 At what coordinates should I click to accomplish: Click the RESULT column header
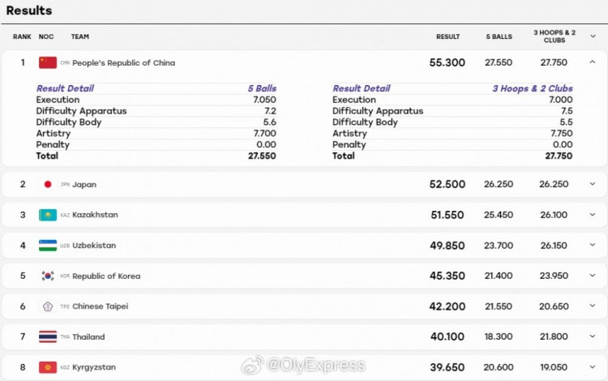(447, 36)
